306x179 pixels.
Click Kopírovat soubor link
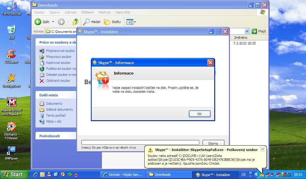(58, 63)
